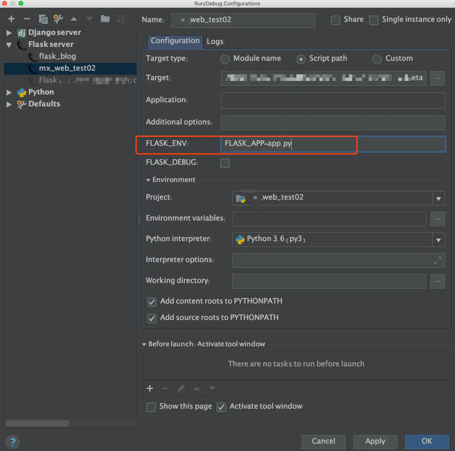Click the FLASK_ENV input field

(333, 144)
